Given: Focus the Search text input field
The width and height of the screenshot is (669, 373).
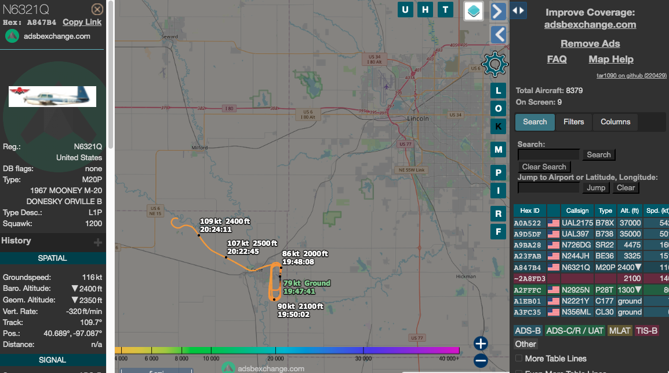Looking at the screenshot, I should click(548, 154).
